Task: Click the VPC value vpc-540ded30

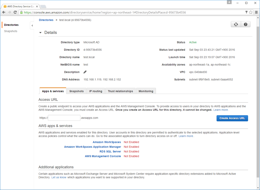Action: tap(198, 72)
